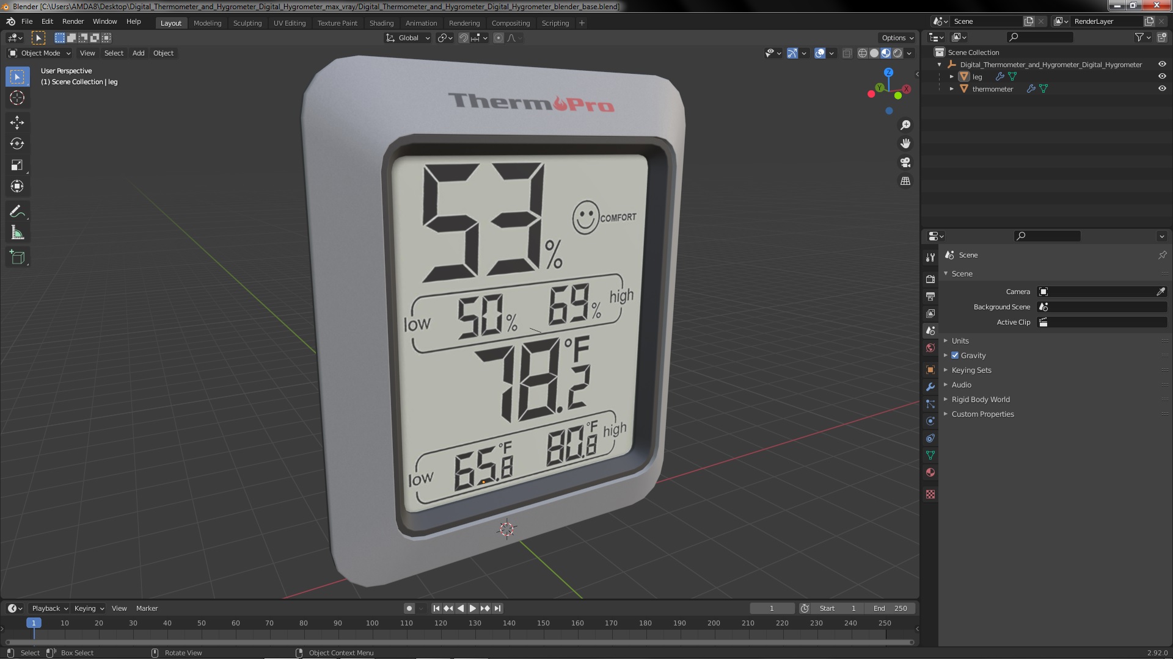Viewport: 1173px width, 659px height.
Task: Click the pan view hand icon
Action: [905, 143]
